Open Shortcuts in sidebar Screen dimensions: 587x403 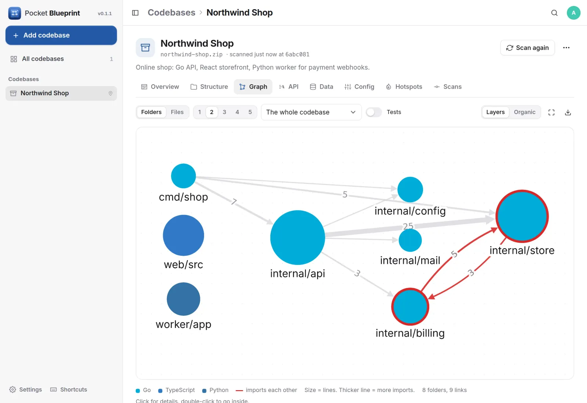[69, 389]
